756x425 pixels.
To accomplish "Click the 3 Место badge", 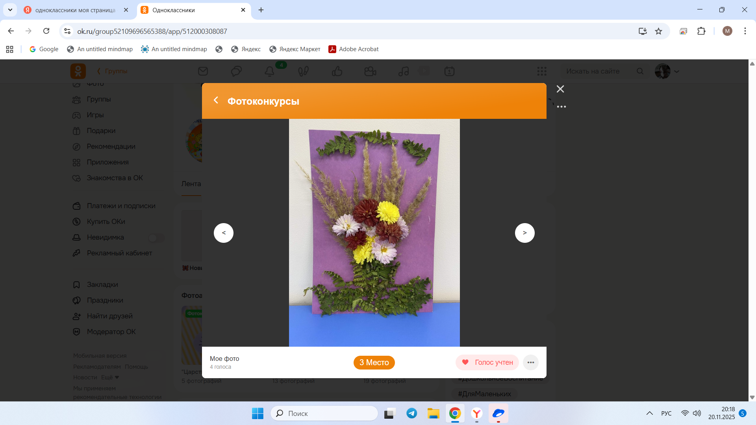I will point(374,362).
